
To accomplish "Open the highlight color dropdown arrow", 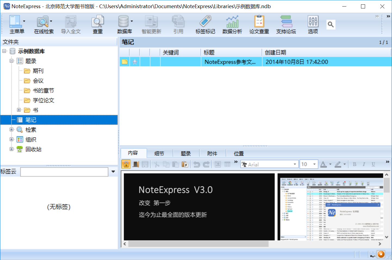I will 345,164.
